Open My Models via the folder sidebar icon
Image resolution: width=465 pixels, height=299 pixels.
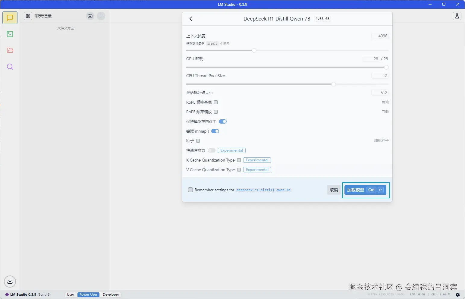(10, 50)
